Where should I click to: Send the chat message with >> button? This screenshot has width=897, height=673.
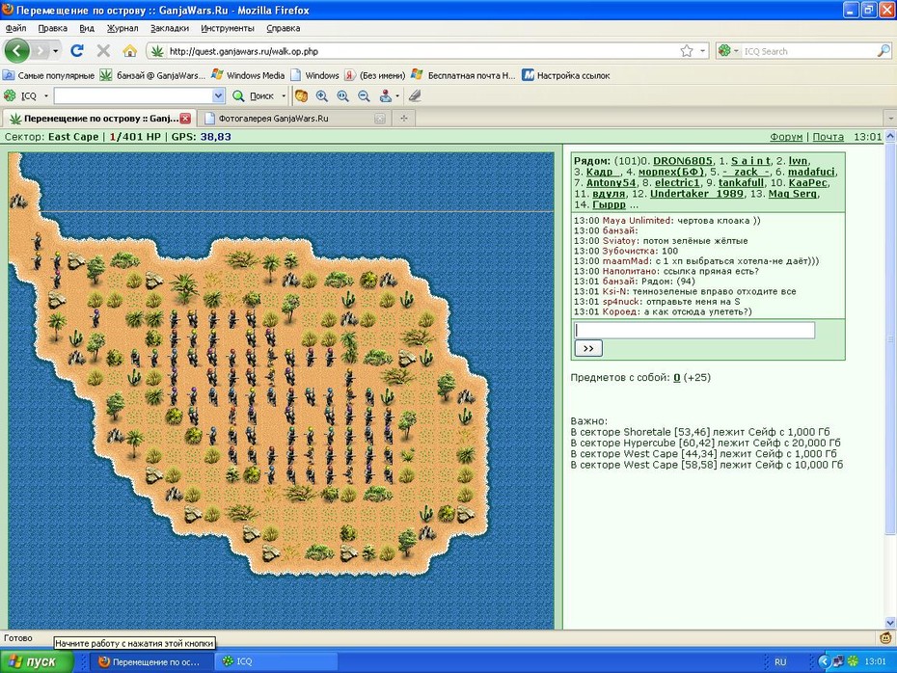588,348
